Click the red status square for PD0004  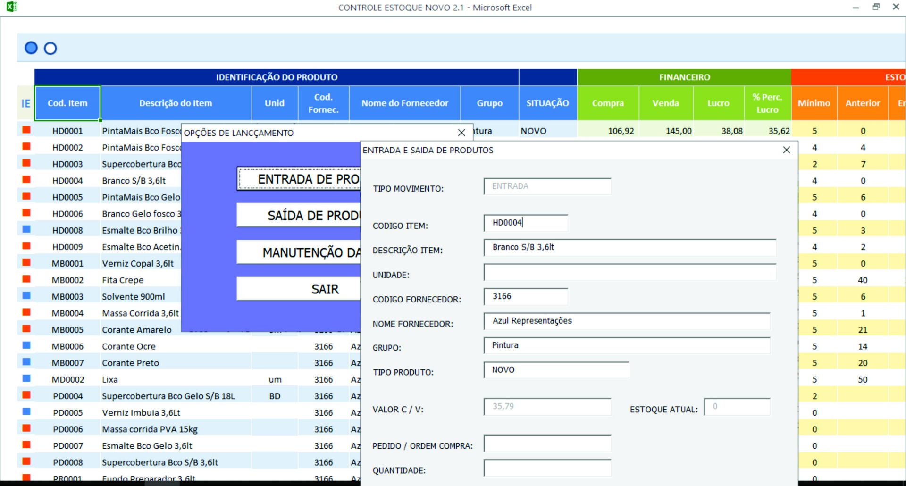pos(26,395)
